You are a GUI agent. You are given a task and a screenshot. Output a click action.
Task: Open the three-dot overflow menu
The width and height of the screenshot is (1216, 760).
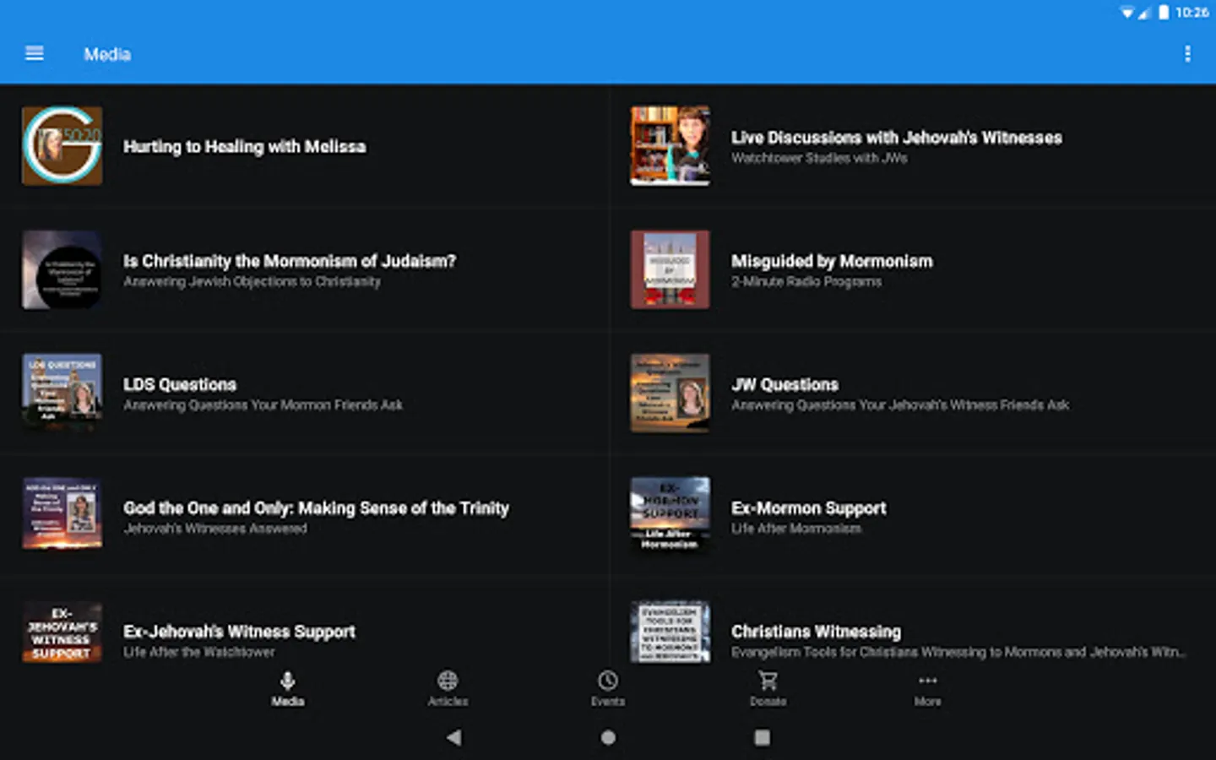pos(1187,54)
